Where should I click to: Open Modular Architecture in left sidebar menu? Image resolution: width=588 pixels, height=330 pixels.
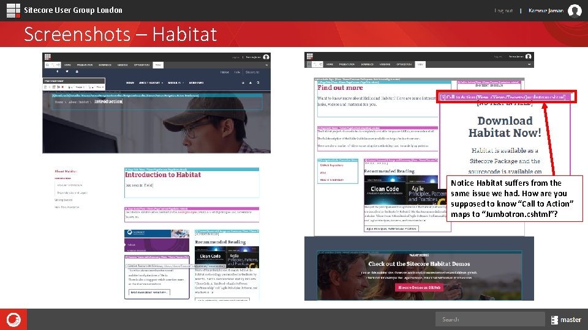[69, 185]
